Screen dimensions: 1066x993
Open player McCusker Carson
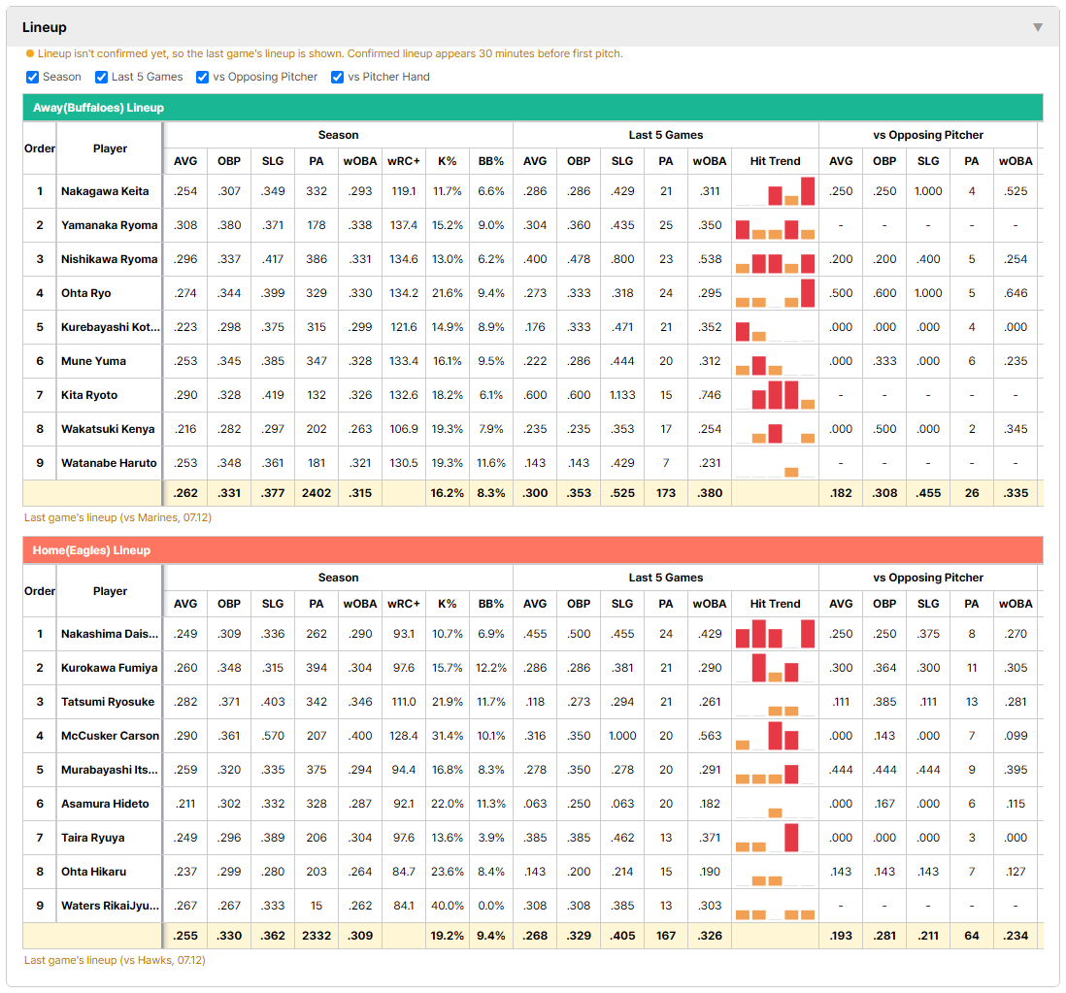110,736
